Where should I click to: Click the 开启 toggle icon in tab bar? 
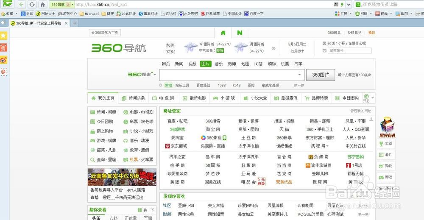pos(366,98)
